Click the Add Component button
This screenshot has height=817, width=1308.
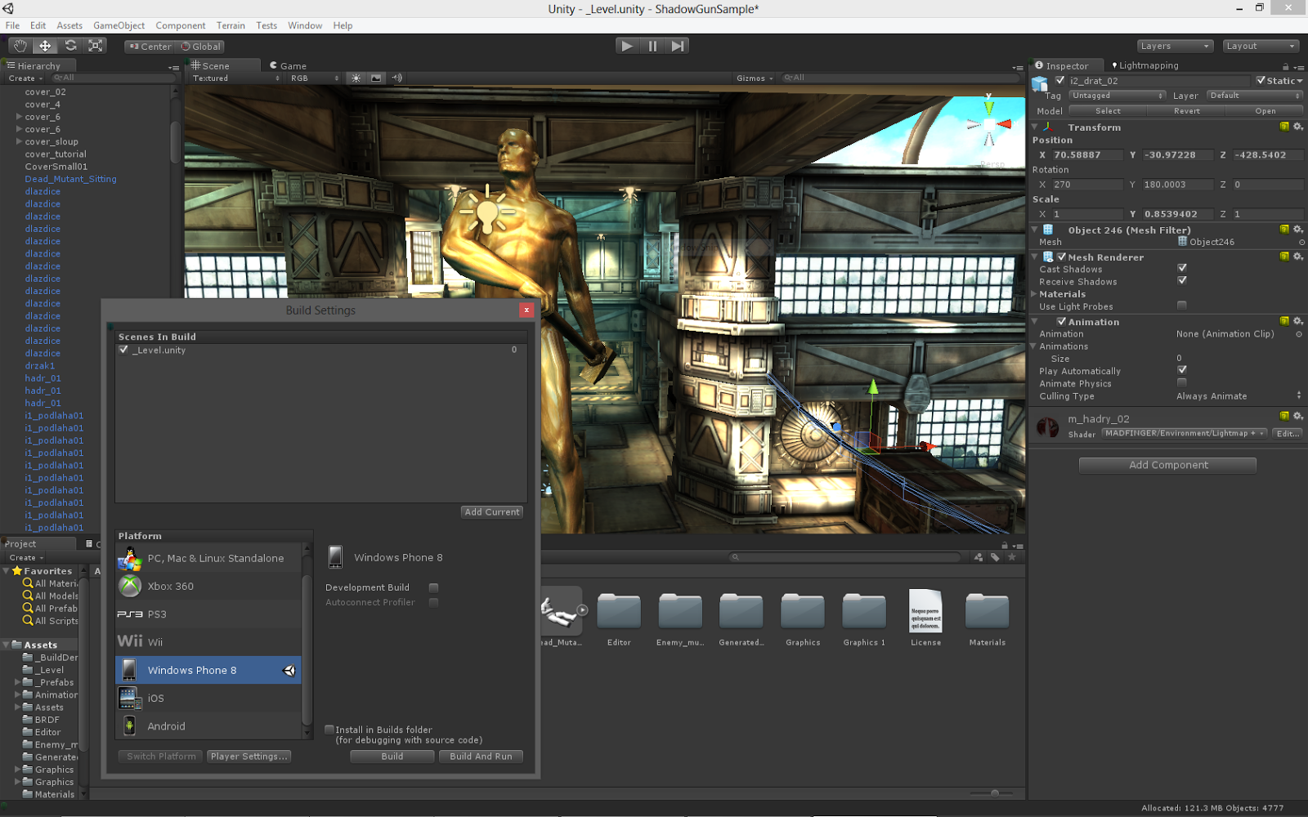click(1167, 465)
